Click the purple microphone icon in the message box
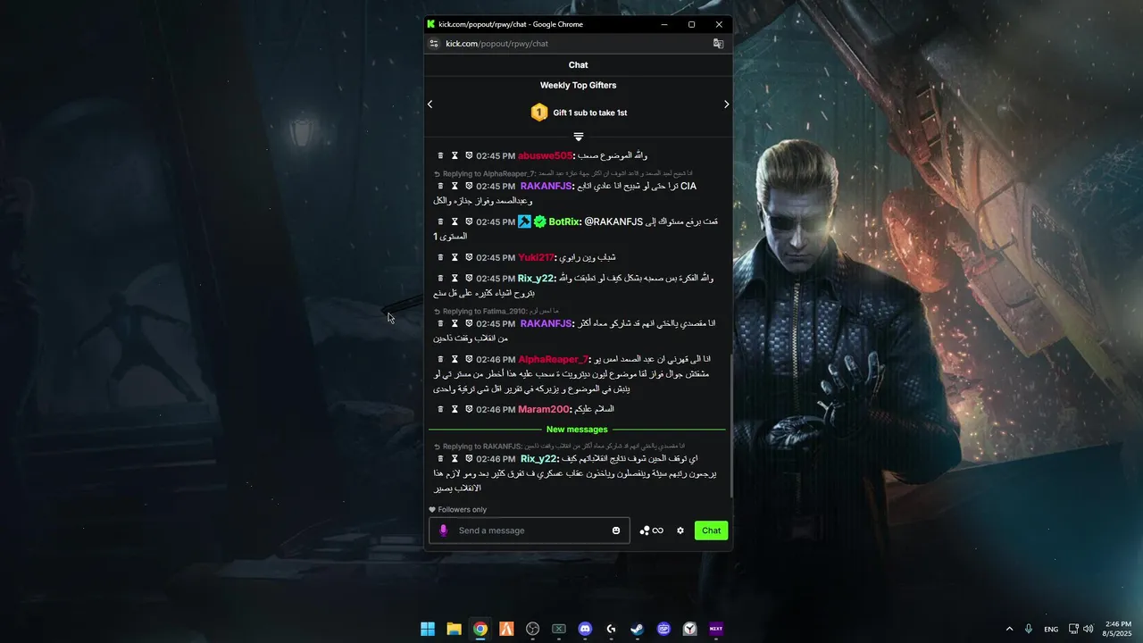Image resolution: width=1143 pixels, height=643 pixels. pyautogui.click(x=444, y=530)
